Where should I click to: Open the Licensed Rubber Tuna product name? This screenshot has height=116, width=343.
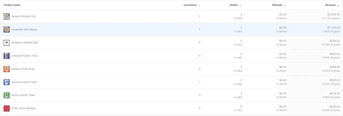coord(24,56)
